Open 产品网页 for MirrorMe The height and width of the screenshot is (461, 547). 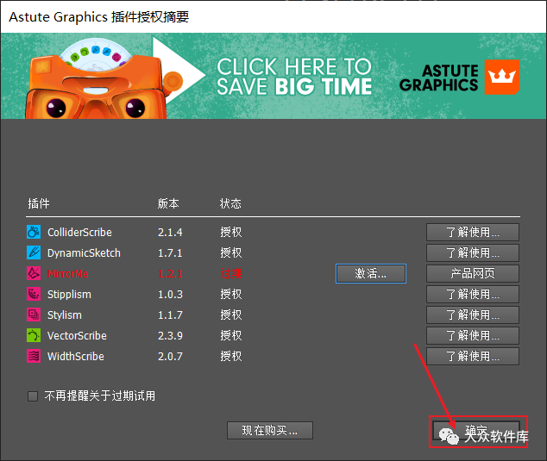[x=473, y=273]
